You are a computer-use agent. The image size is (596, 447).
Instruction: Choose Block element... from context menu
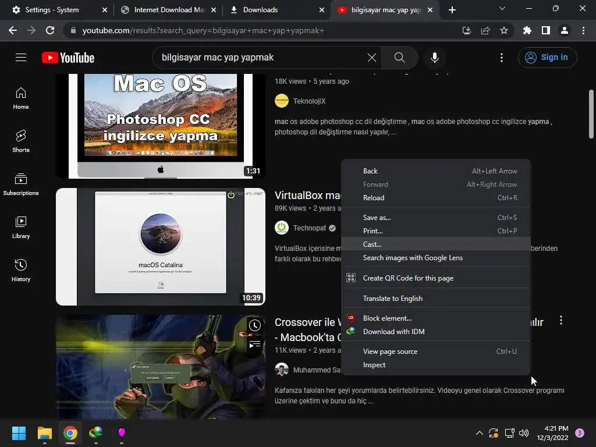pos(435,318)
